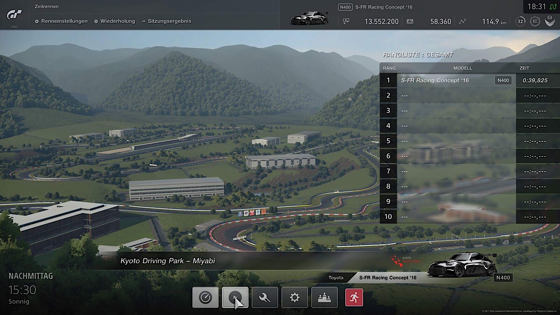Click the NACHMITTAG time-of-day label
Image resolution: width=560 pixels, height=315 pixels.
click(30, 276)
